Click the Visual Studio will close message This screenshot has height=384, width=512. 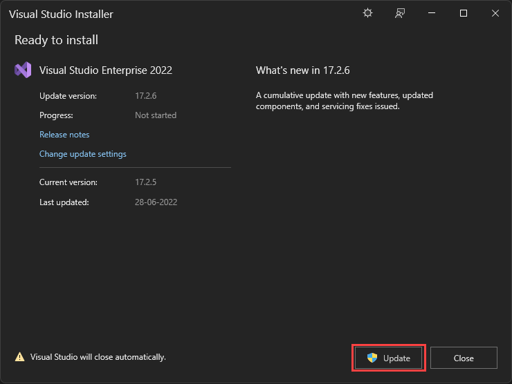point(98,357)
